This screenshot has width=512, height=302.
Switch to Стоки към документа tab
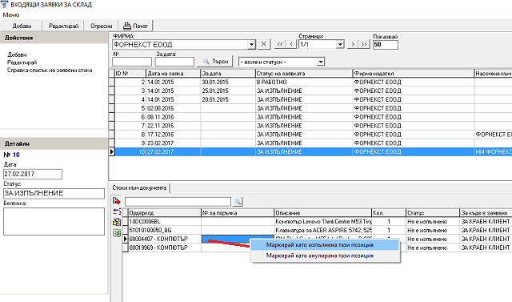pos(139,188)
